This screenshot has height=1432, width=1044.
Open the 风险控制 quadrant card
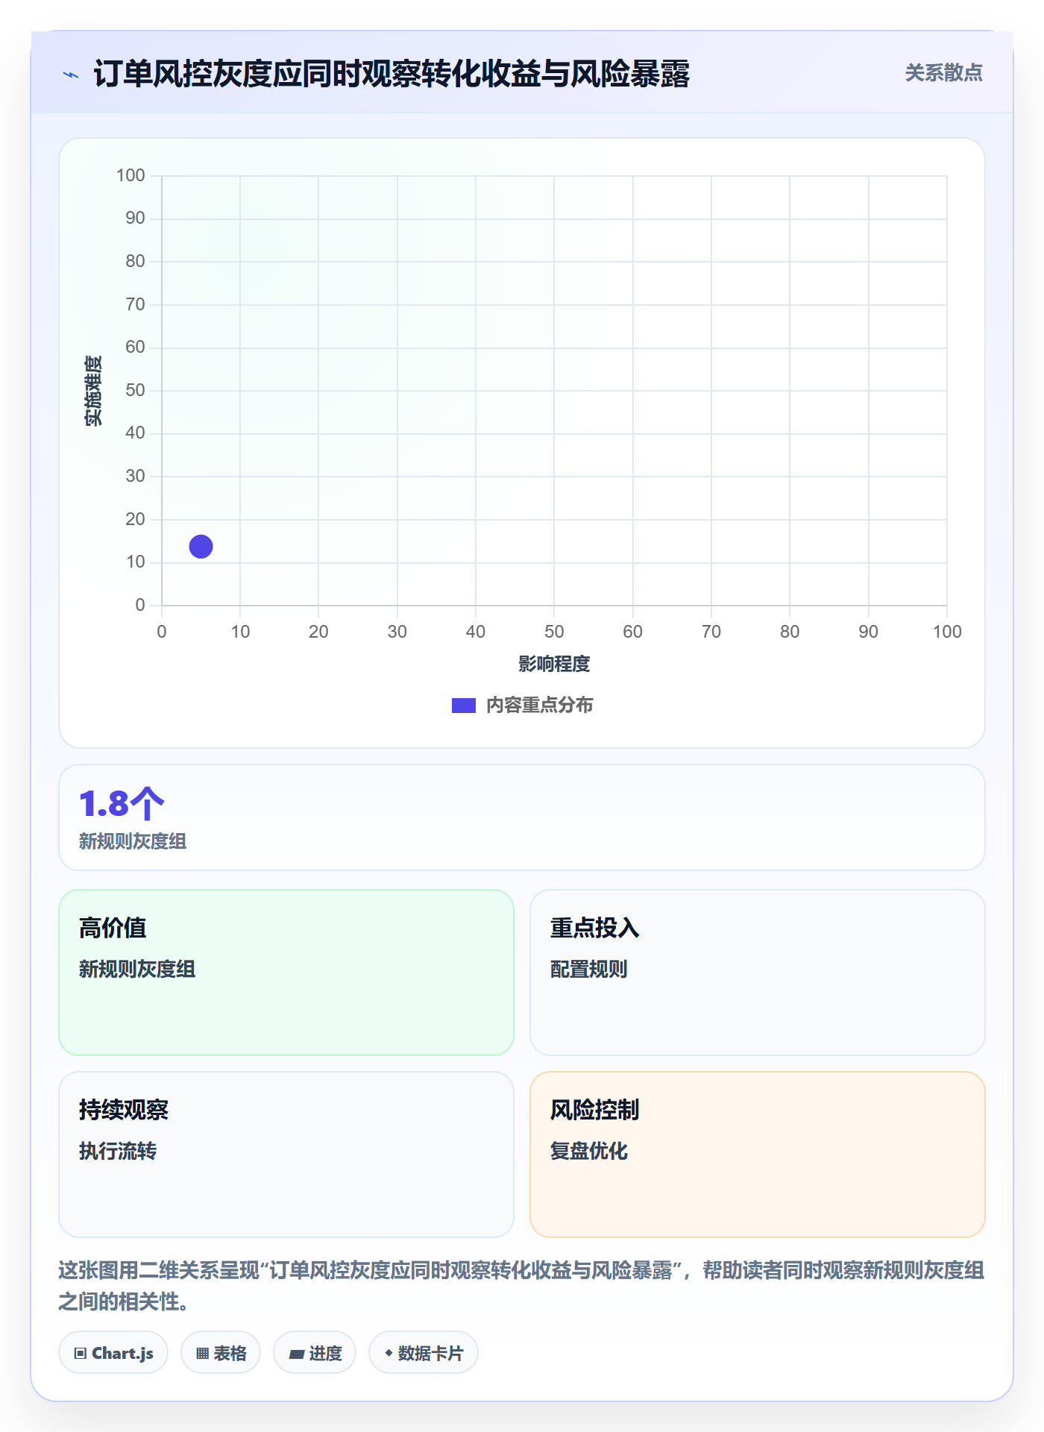click(758, 1155)
